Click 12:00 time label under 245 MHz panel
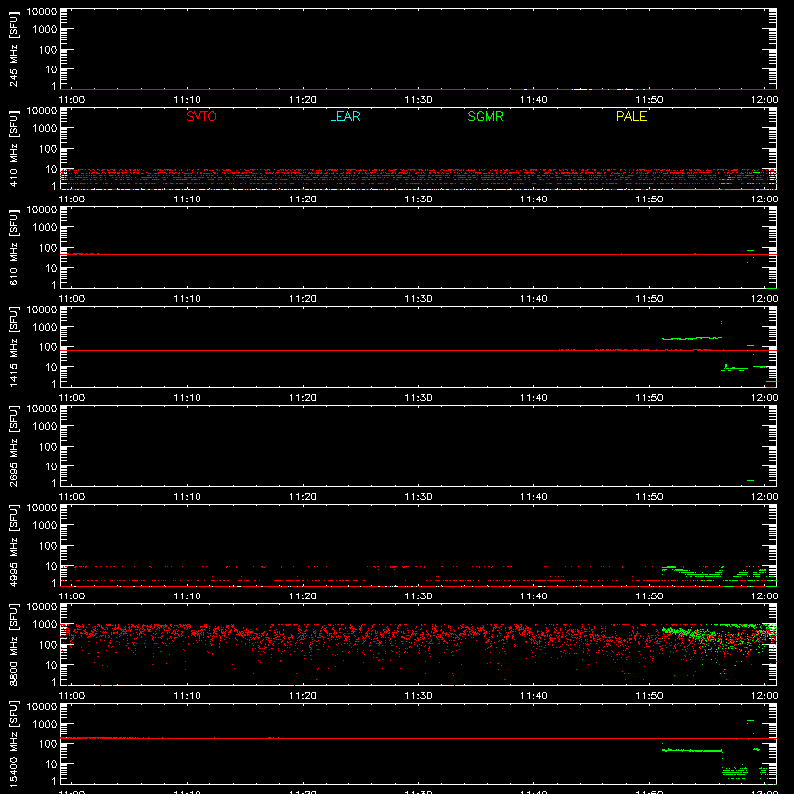The image size is (794, 794). (764, 100)
